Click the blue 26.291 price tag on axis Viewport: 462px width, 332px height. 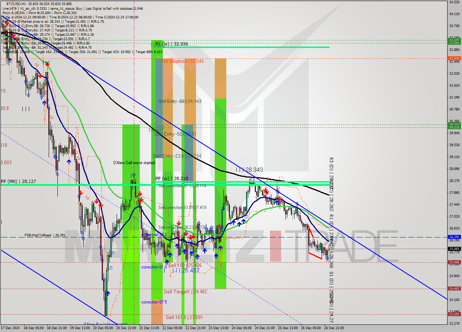coord(454,237)
